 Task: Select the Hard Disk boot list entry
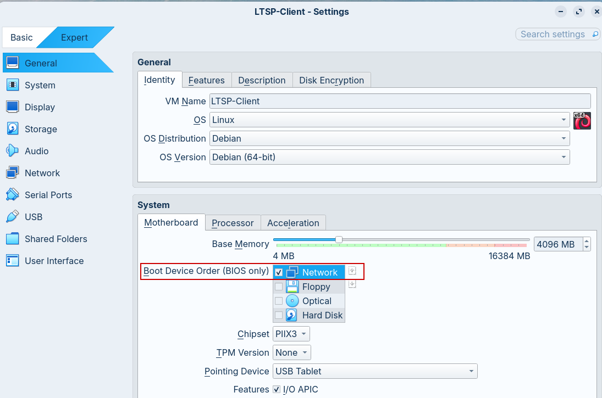pos(309,315)
